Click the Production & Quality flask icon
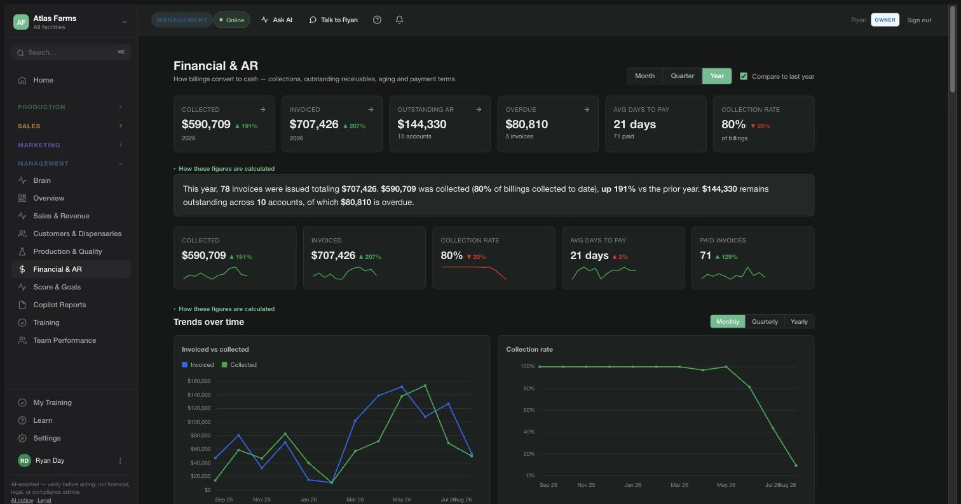 point(22,251)
